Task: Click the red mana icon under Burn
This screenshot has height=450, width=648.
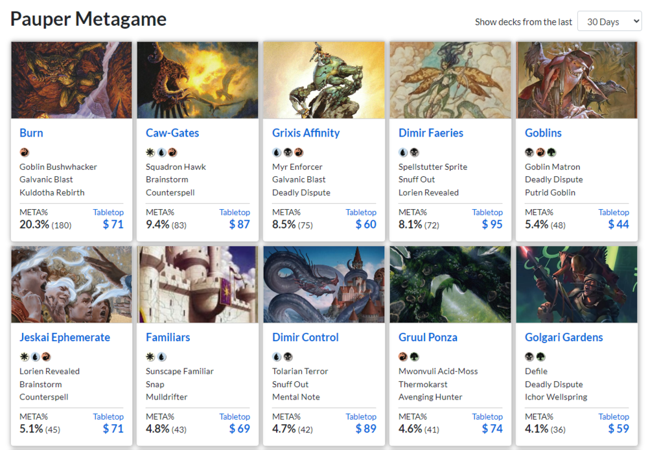Action: [24, 153]
